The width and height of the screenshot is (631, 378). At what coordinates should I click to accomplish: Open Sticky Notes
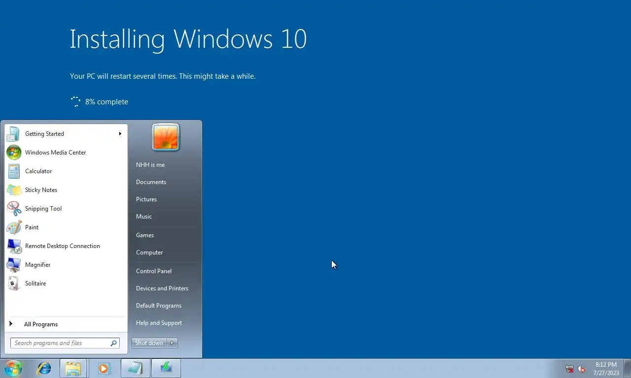(66, 190)
